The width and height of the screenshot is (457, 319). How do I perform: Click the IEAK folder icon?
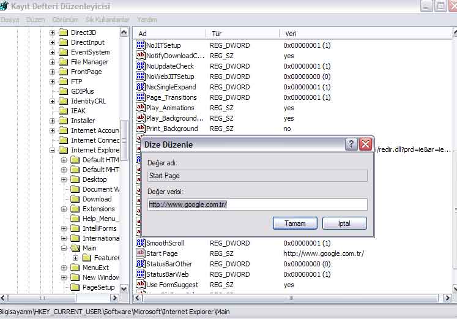click(63, 111)
